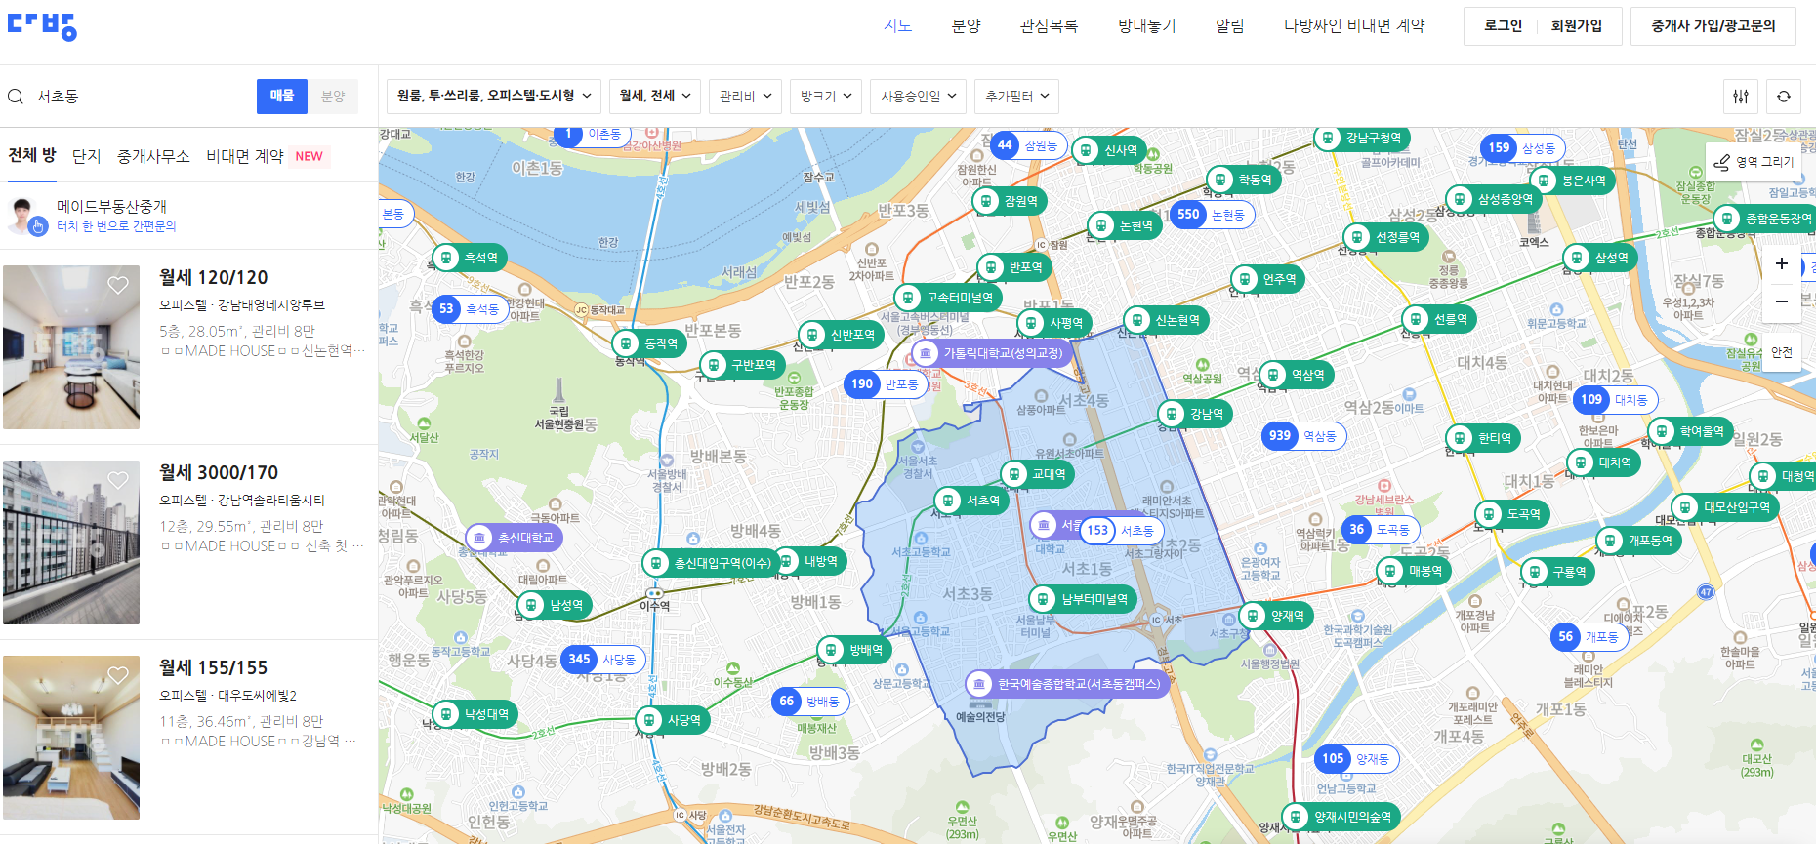Favorite the 월세 120/120 listing heart

pyautogui.click(x=118, y=285)
